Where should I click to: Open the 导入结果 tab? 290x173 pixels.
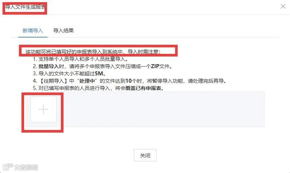click(63, 31)
